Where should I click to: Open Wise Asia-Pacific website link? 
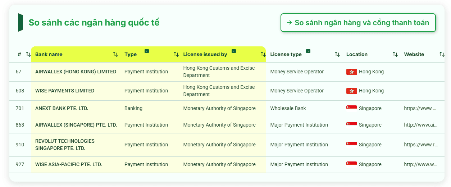421,164
